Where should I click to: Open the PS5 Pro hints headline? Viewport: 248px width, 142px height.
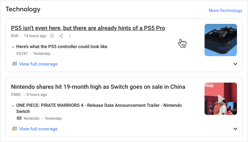[88, 28]
